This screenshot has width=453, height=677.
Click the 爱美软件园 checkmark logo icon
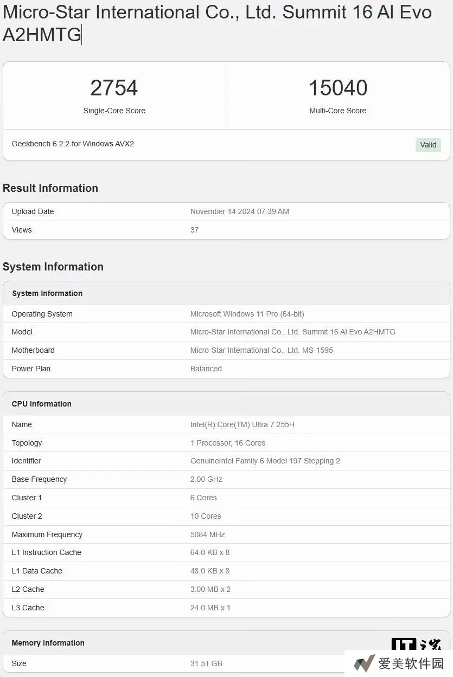364,663
